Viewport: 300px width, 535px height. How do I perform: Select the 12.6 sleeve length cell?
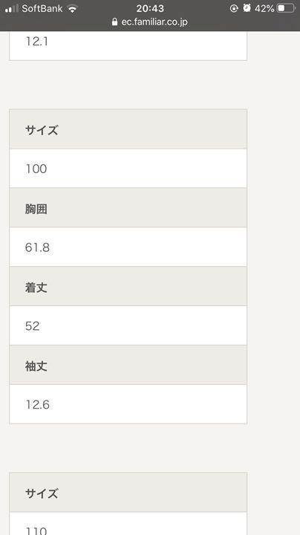click(x=128, y=404)
